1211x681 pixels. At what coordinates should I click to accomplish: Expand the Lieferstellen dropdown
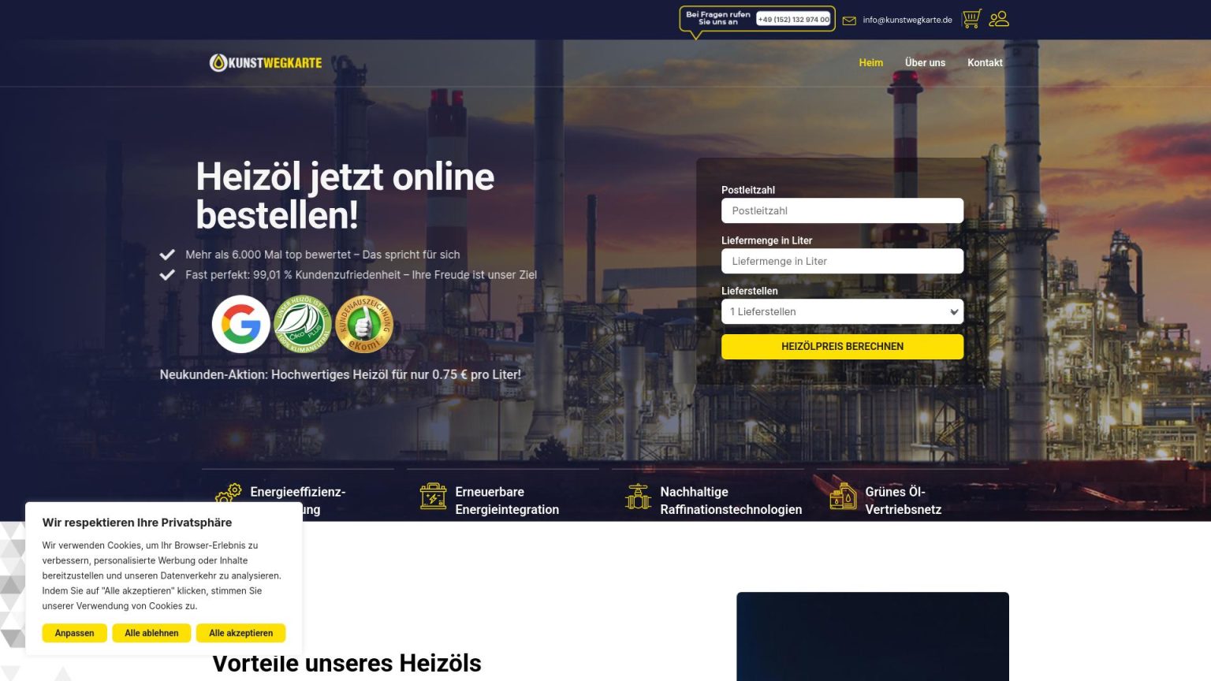841,311
